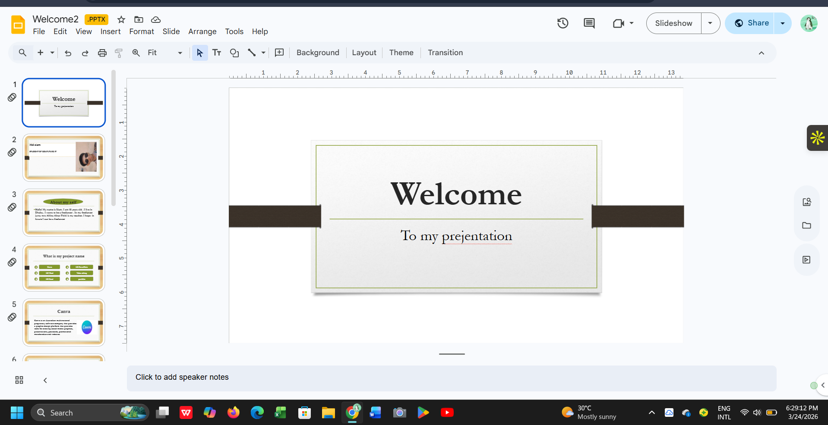
Task: Click the Paint format icon
Action: (x=119, y=53)
